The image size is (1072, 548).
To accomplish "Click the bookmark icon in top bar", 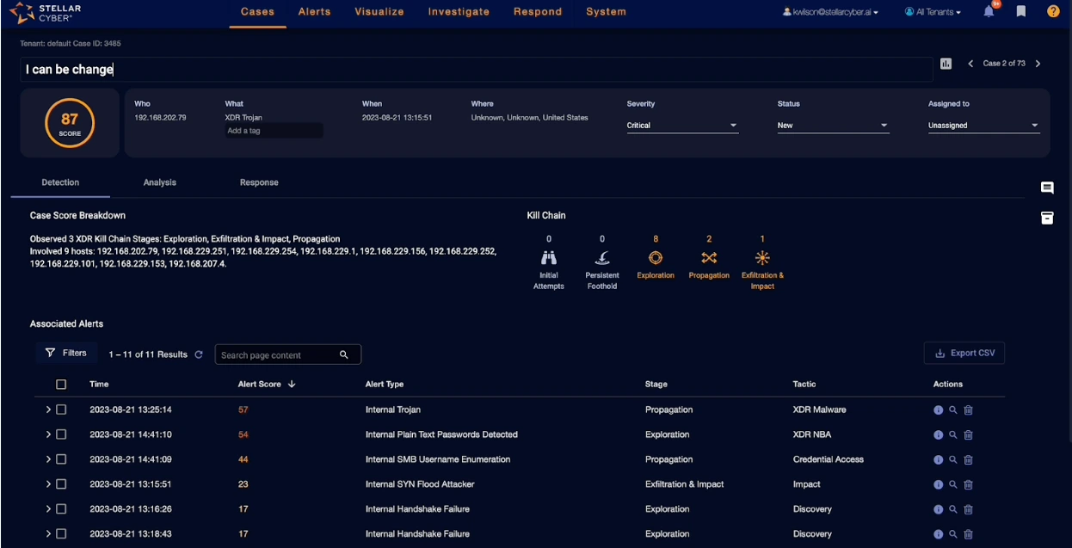I will tap(1021, 11).
